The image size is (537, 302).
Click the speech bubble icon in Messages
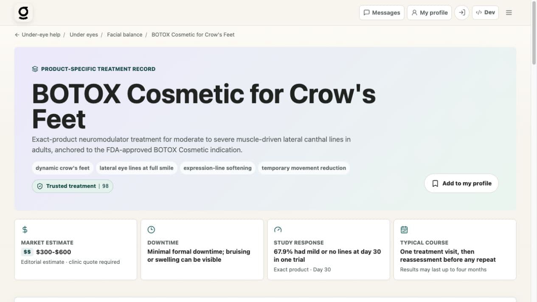click(x=367, y=13)
